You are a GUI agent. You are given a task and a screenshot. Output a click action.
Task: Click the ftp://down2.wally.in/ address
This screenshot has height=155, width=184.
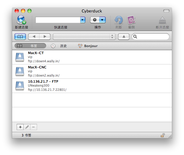[44, 75]
